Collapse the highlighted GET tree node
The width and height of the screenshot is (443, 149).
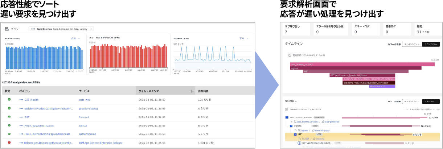295,134
